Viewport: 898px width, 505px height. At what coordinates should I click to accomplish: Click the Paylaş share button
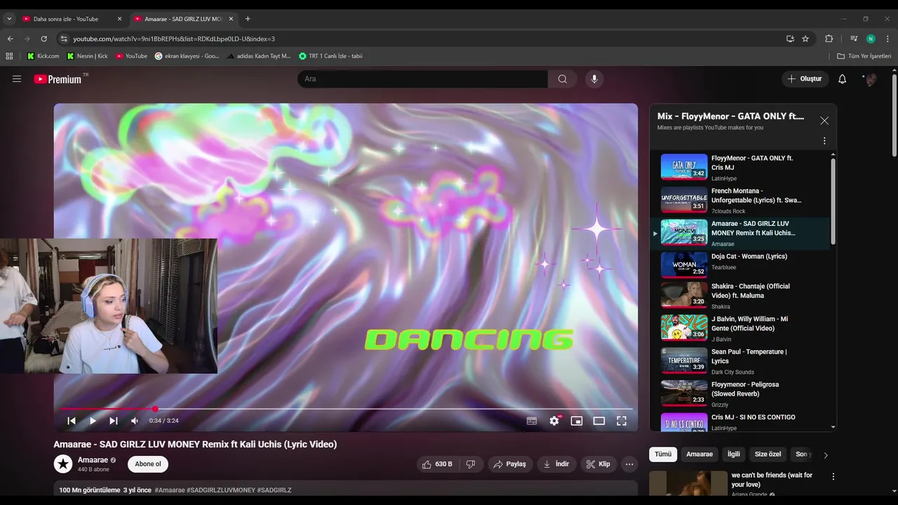click(509, 464)
